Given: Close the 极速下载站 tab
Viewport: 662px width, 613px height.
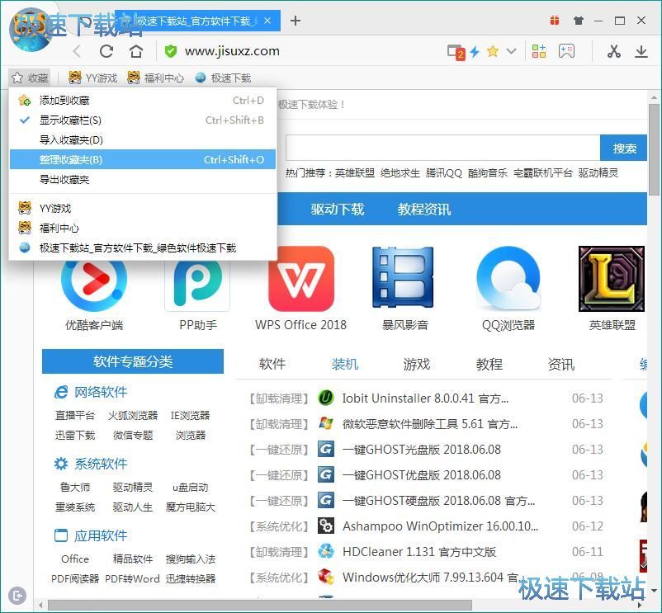Looking at the screenshot, I should click(267, 21).
